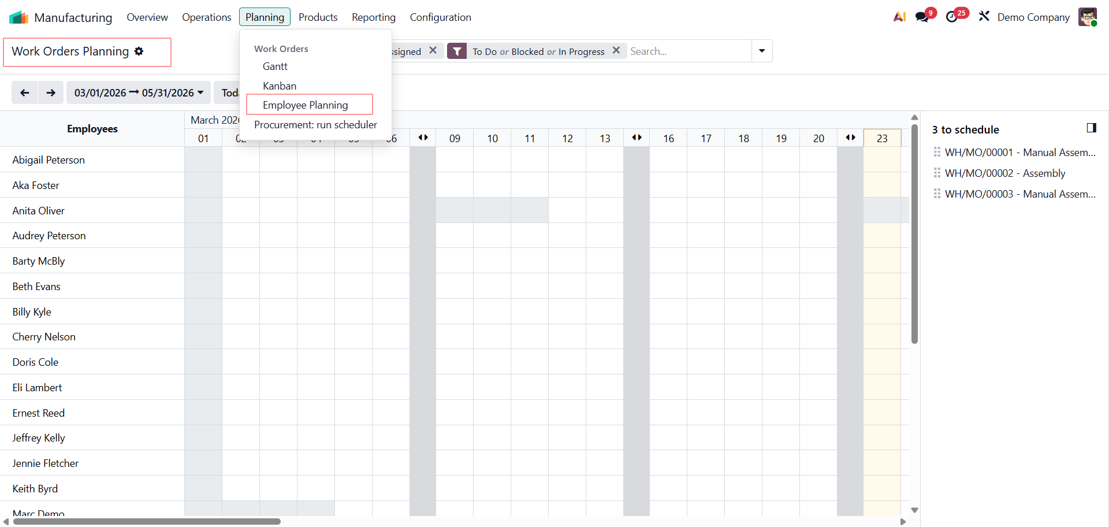1109x527 pixels.
Task: Expand collapsed weekend before day 09
Action: click(x=423, y=138)
